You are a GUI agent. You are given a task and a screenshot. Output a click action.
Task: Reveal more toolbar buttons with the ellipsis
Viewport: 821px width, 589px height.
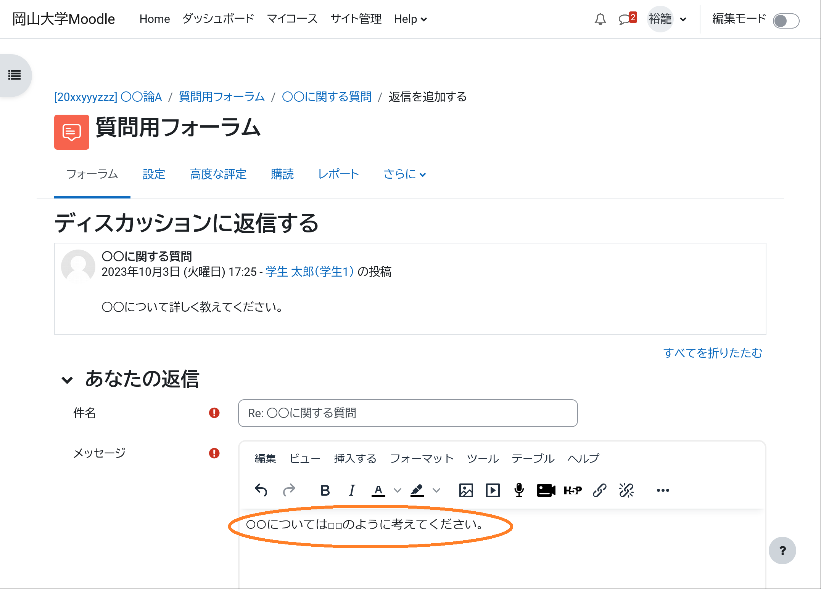[x=663, y=490]
